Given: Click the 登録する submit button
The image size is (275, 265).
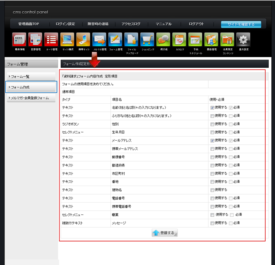Looking at the screenshot, I should pyautogui.click(x=165, y=233).
